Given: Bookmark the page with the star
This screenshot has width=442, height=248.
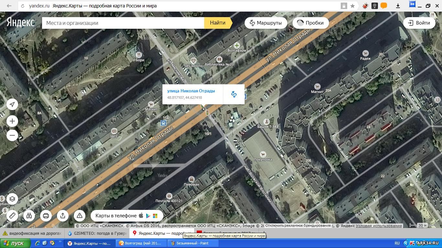Looking at the screenshot, I should (352, 6).
